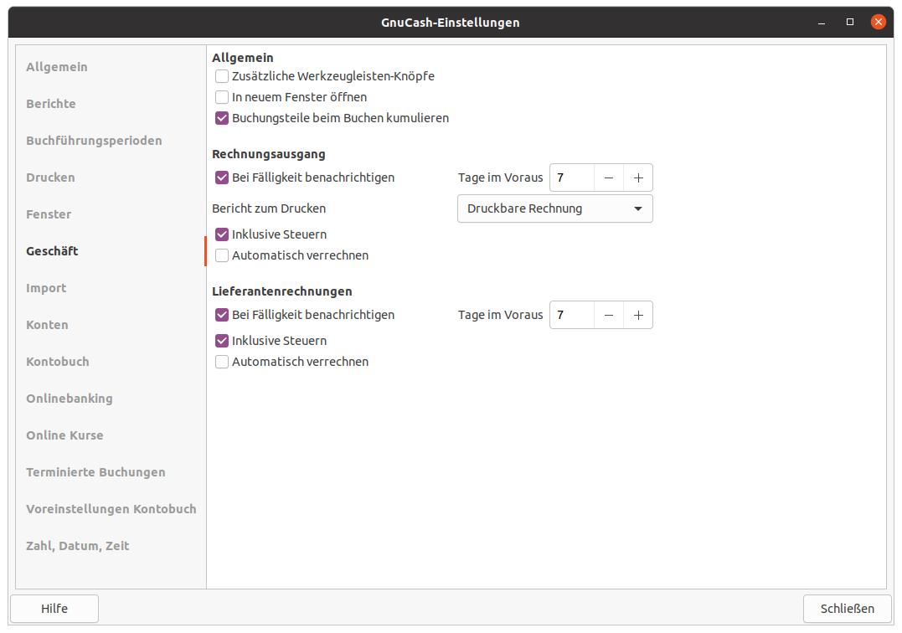
Task: Toggle Inklusive Steuern under Rechnungsausgang
Action: 222,234
